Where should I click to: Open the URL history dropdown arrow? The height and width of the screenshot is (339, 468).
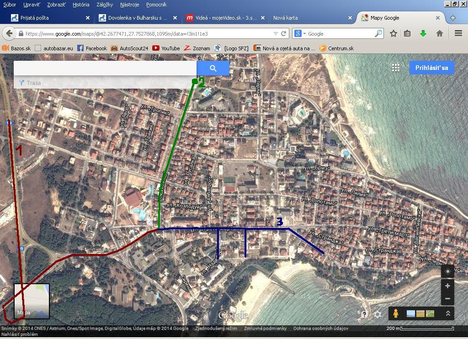click(275, 33)
